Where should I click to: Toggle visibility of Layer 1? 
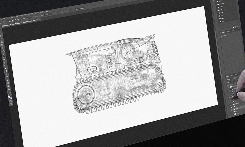click(x=232, y=115)
